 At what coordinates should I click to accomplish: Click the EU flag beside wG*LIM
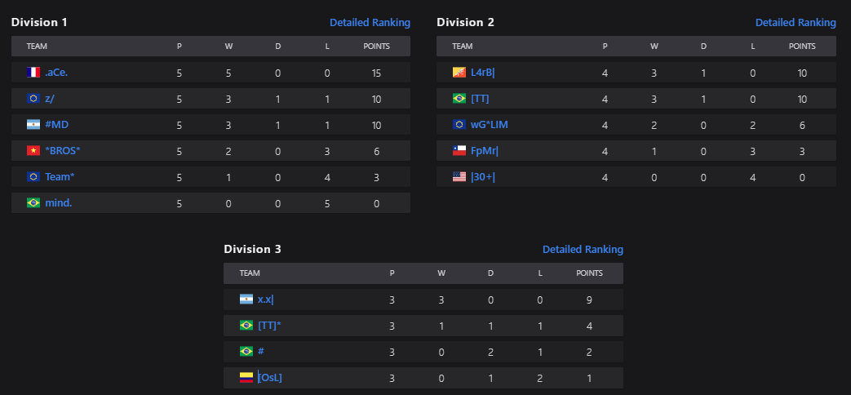(x=459, y=125)
